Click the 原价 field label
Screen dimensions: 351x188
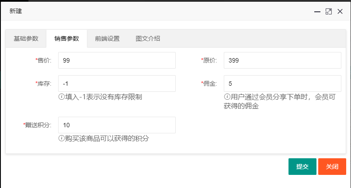(210, 60)
